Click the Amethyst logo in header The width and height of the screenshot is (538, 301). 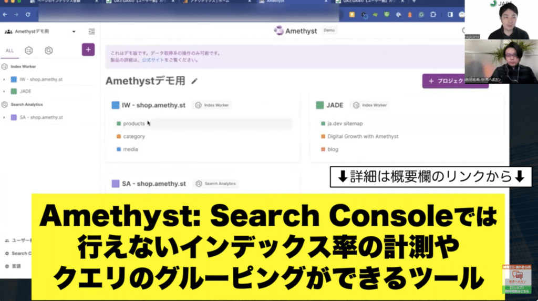coord(295,31)
